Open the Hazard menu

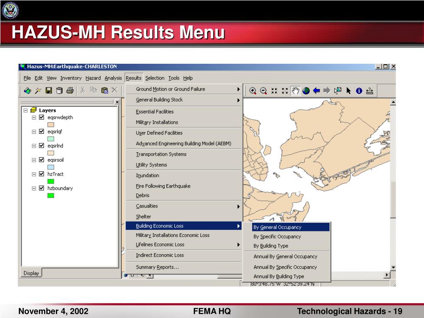(x=93, y=78)
